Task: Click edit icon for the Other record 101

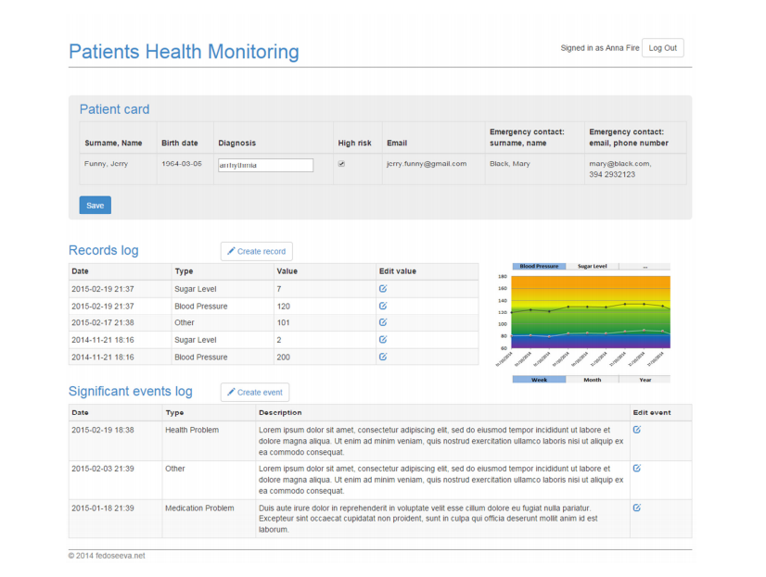Action: [x=383, y=322]
